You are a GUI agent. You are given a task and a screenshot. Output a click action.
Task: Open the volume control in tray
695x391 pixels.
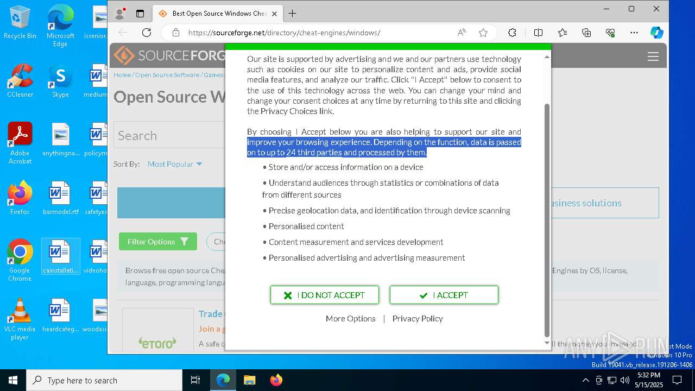(625, 380)
